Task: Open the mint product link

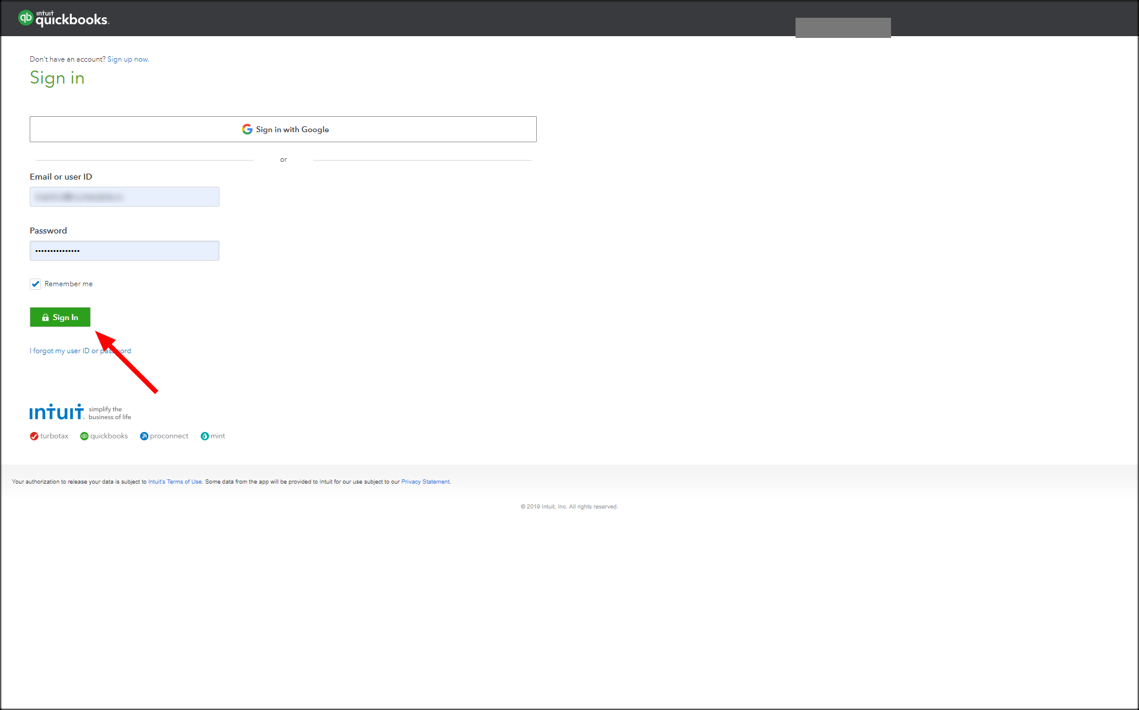Action: [213, 436]
